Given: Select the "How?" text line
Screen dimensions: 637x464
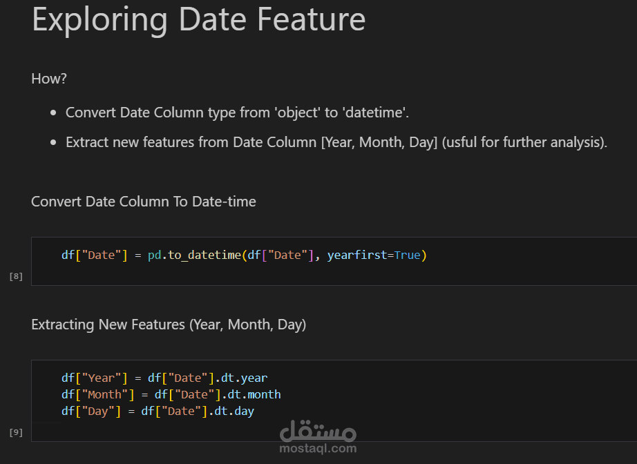Looking at the screenshot, I should pyautogui.click(x=49, y=79).
